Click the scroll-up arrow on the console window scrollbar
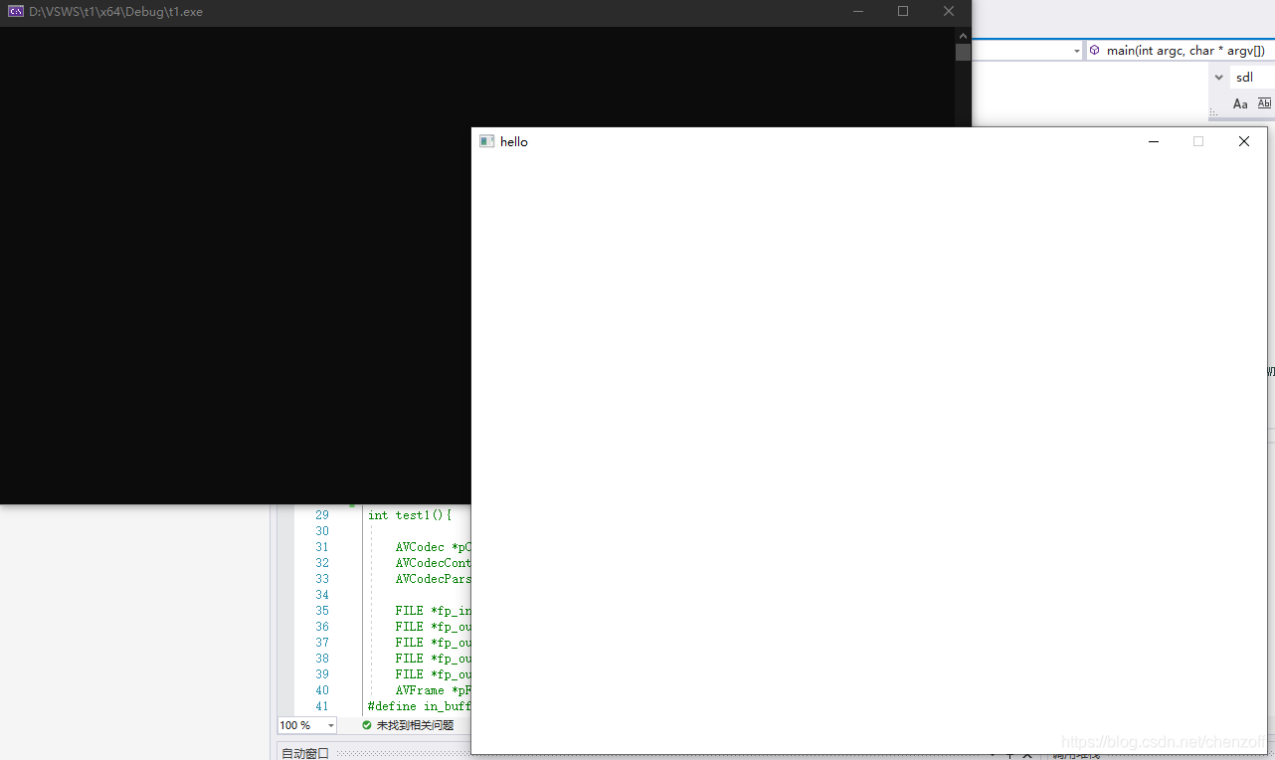The image size is (1275, 760). 962,34
